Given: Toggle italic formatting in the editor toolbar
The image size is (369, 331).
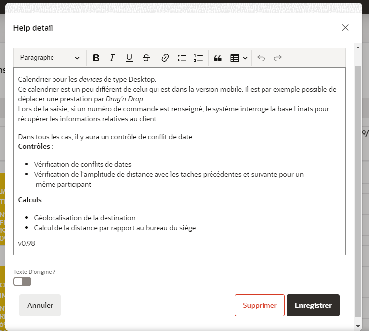Looking at the screenshot, I should point(112,58).
